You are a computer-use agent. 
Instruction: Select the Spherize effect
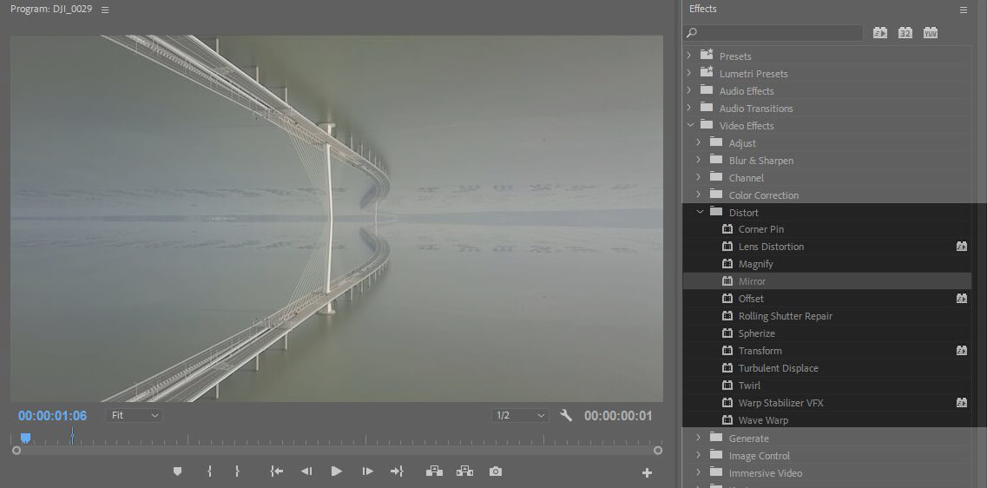coord(757,333)
